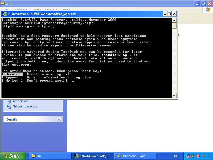
Task: Click 'Create a new log file' description
Action: tap(49, 74)
